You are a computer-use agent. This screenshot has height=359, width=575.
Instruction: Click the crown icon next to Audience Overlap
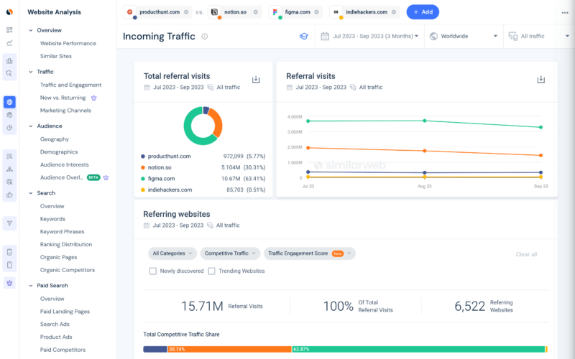(106, 177)
